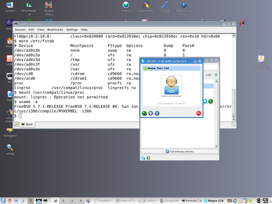This screenshot has height=204, width=272.
Task: Open the KPovModeler desktop icon
Action: (x=29, y=9)
